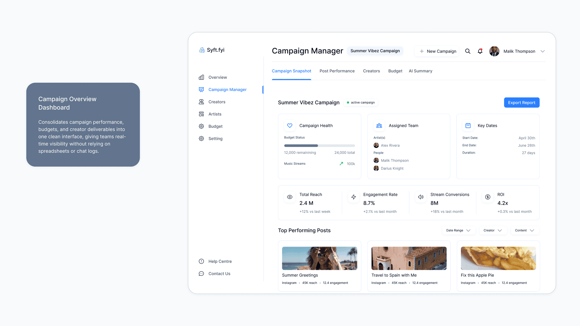Click the '12,000 remainining' budget text
Screen dimensions: 580x326
point(300,153)
